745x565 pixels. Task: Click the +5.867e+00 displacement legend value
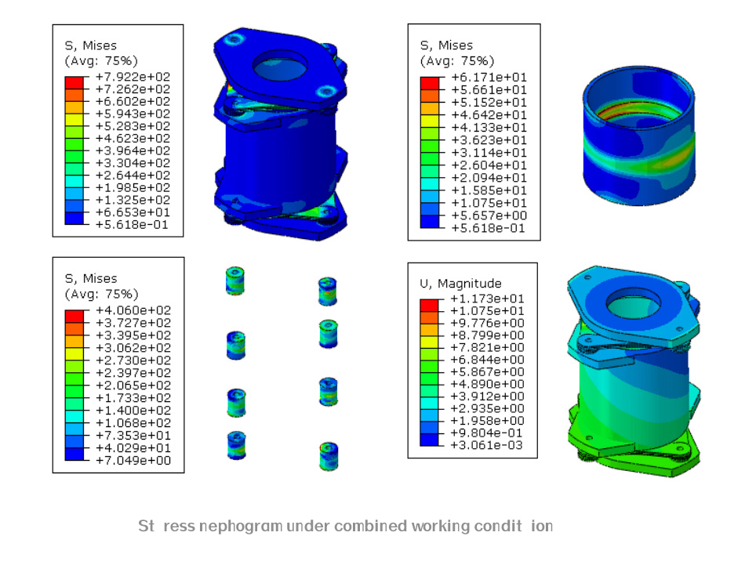(486, 371)
